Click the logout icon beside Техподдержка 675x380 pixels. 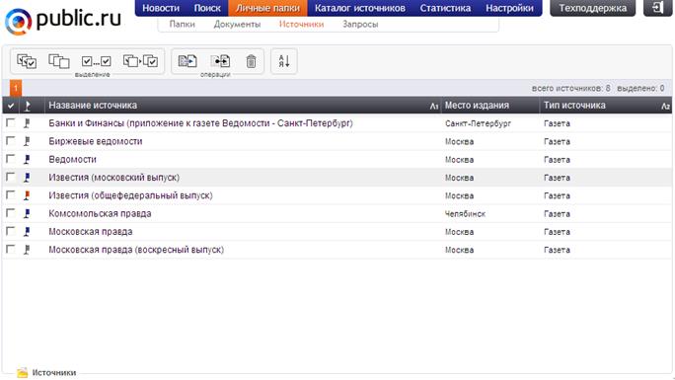657,8
